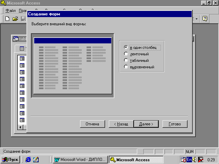
Task: Select the "в один столбец" layout option
Action: [x=126, y=47]
